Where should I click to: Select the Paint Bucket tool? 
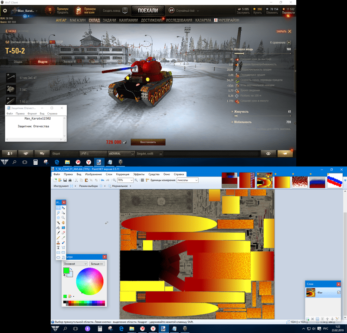click(x=58, y=228)
